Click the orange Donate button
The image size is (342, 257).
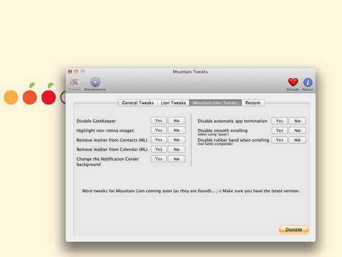[293, 230]
